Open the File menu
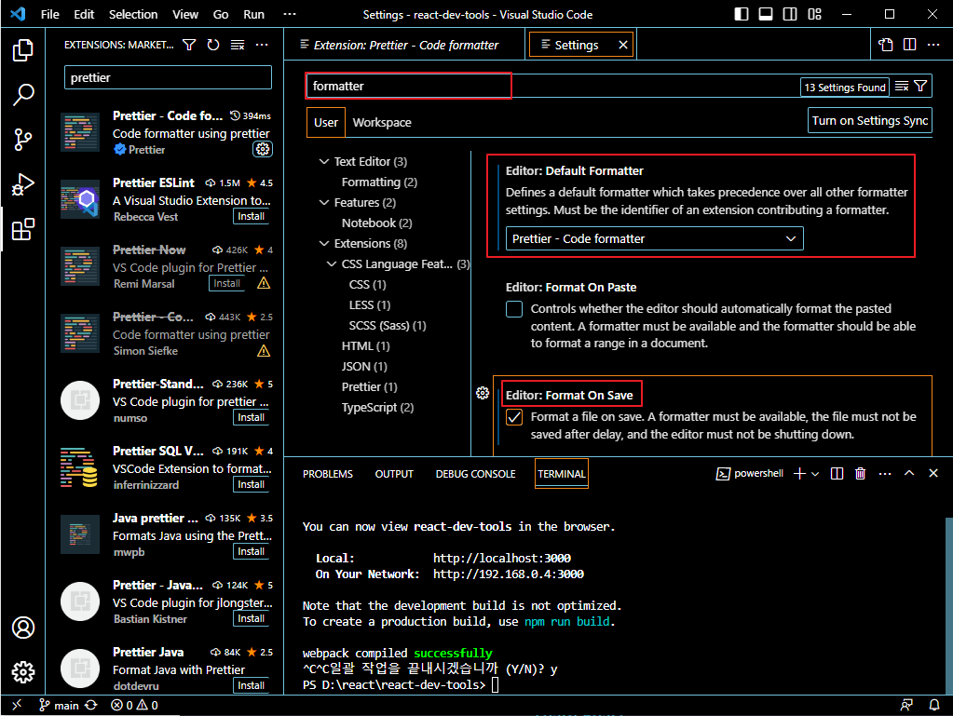 pyautogui.click(x=49, y=14)
